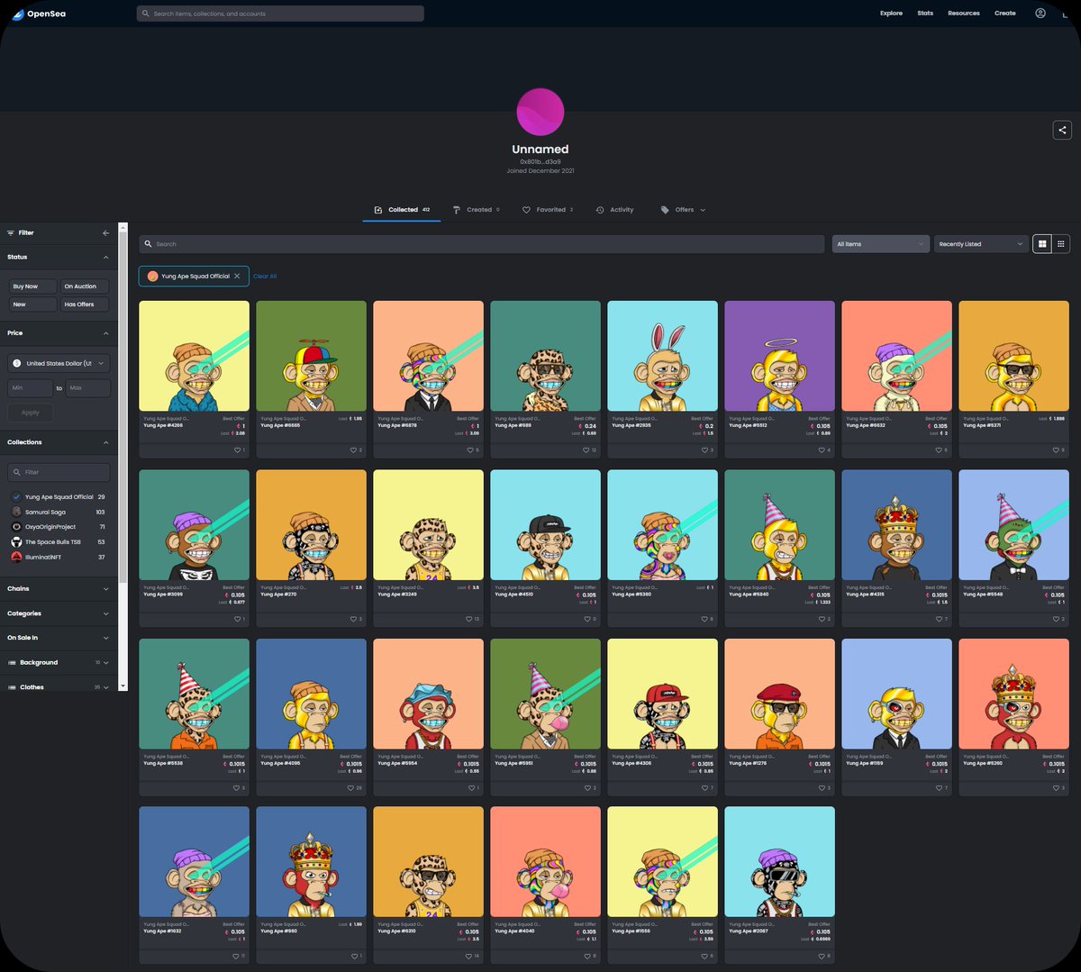This screenshot has height=972, width=1081.
Task: Select the Samurai Saga collection filter
Action: pos(59,512)
